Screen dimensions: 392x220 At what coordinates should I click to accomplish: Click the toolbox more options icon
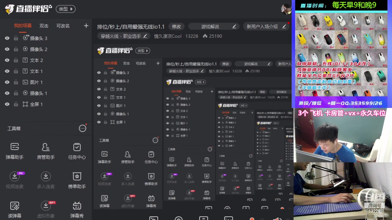[x=83, y=128]
